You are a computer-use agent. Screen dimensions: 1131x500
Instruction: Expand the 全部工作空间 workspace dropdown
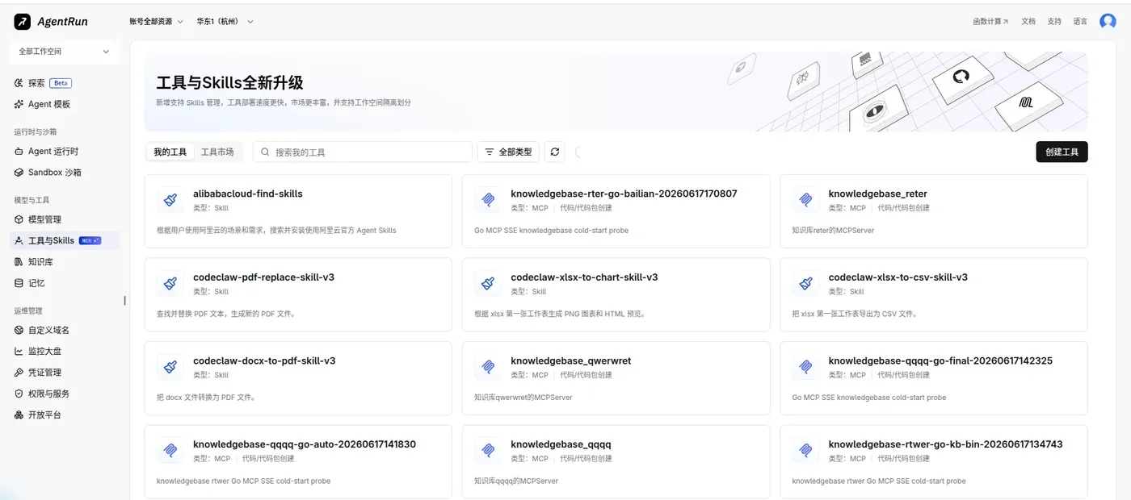coord(64,52)
